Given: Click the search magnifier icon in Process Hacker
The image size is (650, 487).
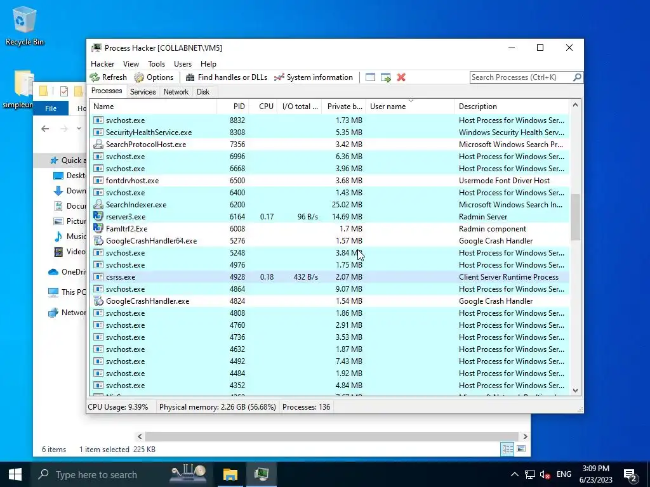Looking at the screenshot, I should (576, 77).
